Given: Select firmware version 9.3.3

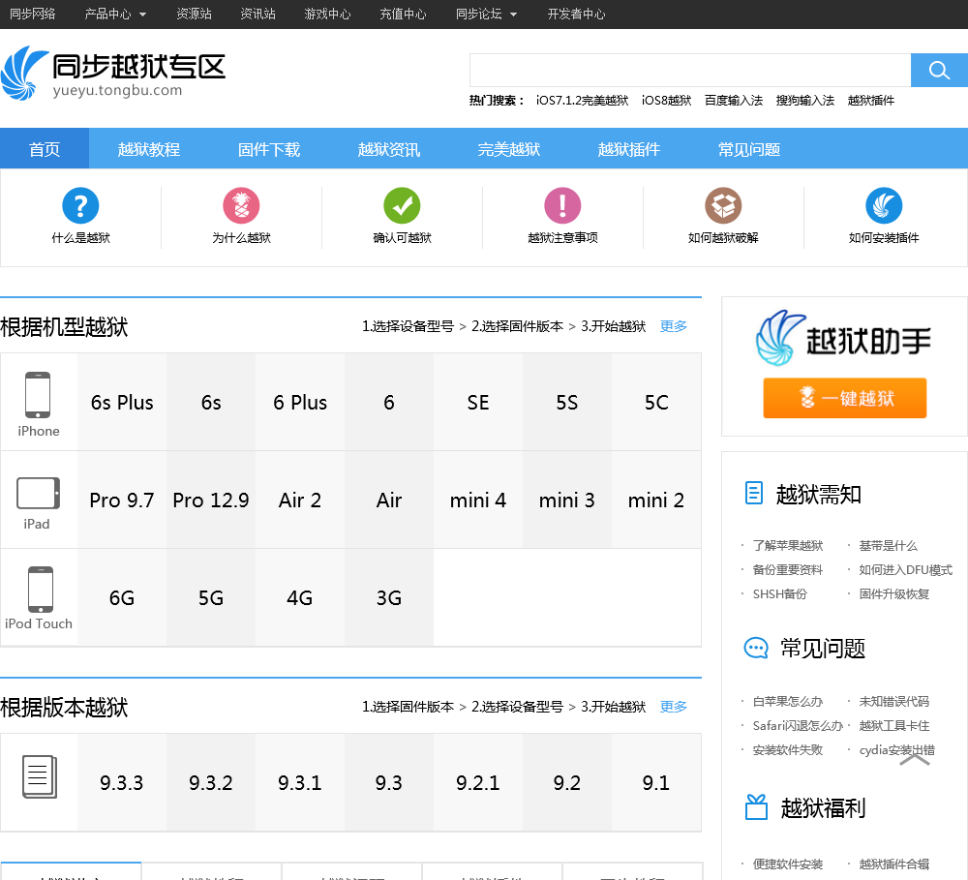Looking at the screenshot, I should pos(122,783).
